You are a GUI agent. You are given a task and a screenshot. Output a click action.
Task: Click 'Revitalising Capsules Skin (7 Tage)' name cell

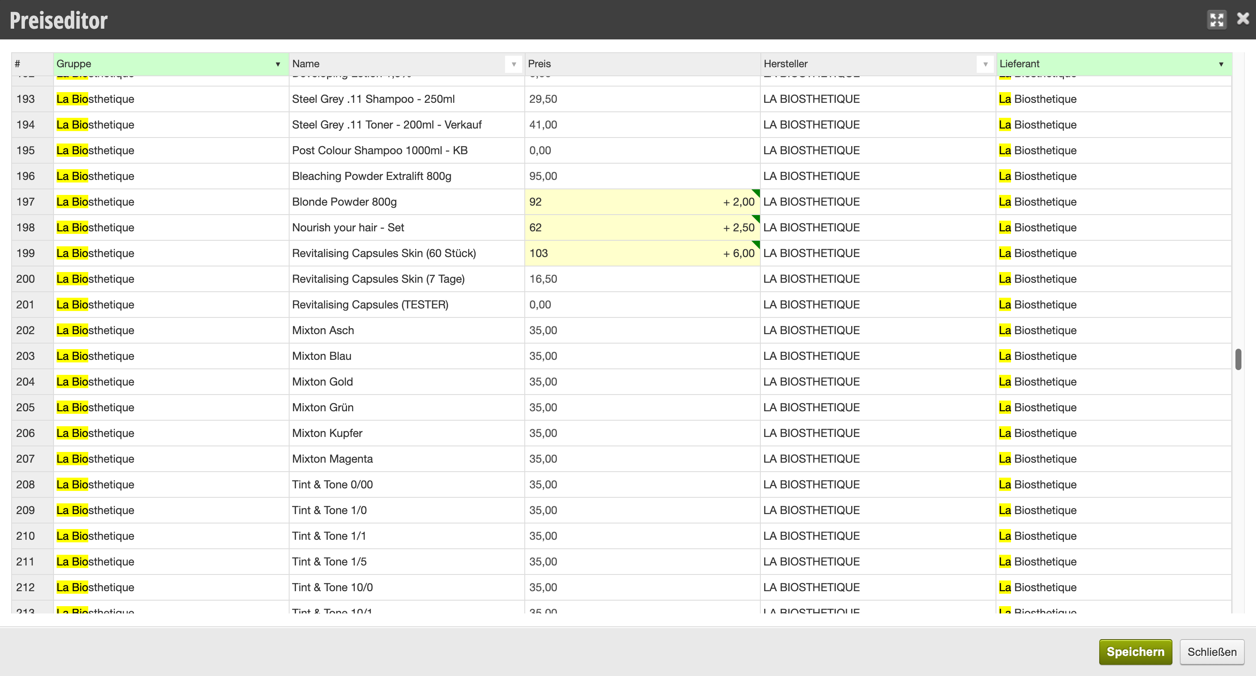pos(407,279)
